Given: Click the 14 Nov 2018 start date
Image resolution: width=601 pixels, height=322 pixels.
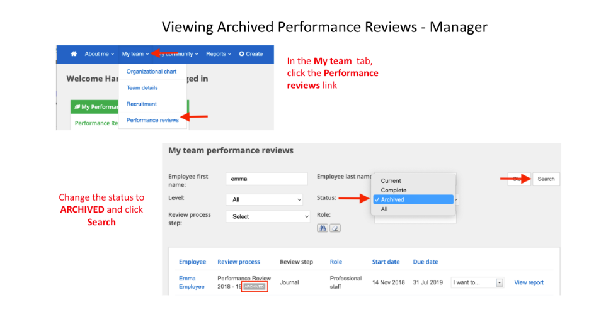Looking at the screenshot, I should point(388,282).
